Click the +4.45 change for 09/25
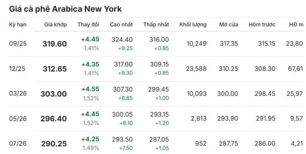Image resolution: width=306 pixels, height=154 pixels. tap(90, 39)
